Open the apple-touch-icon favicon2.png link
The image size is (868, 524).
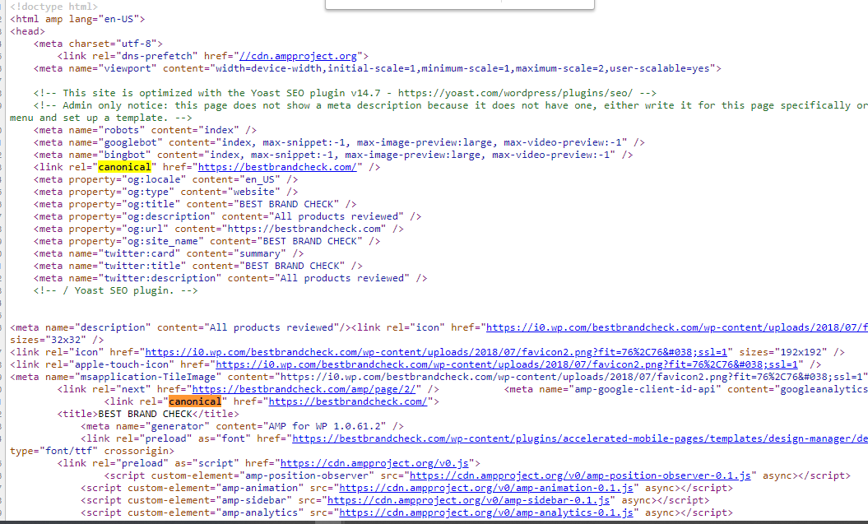[507, 364]
